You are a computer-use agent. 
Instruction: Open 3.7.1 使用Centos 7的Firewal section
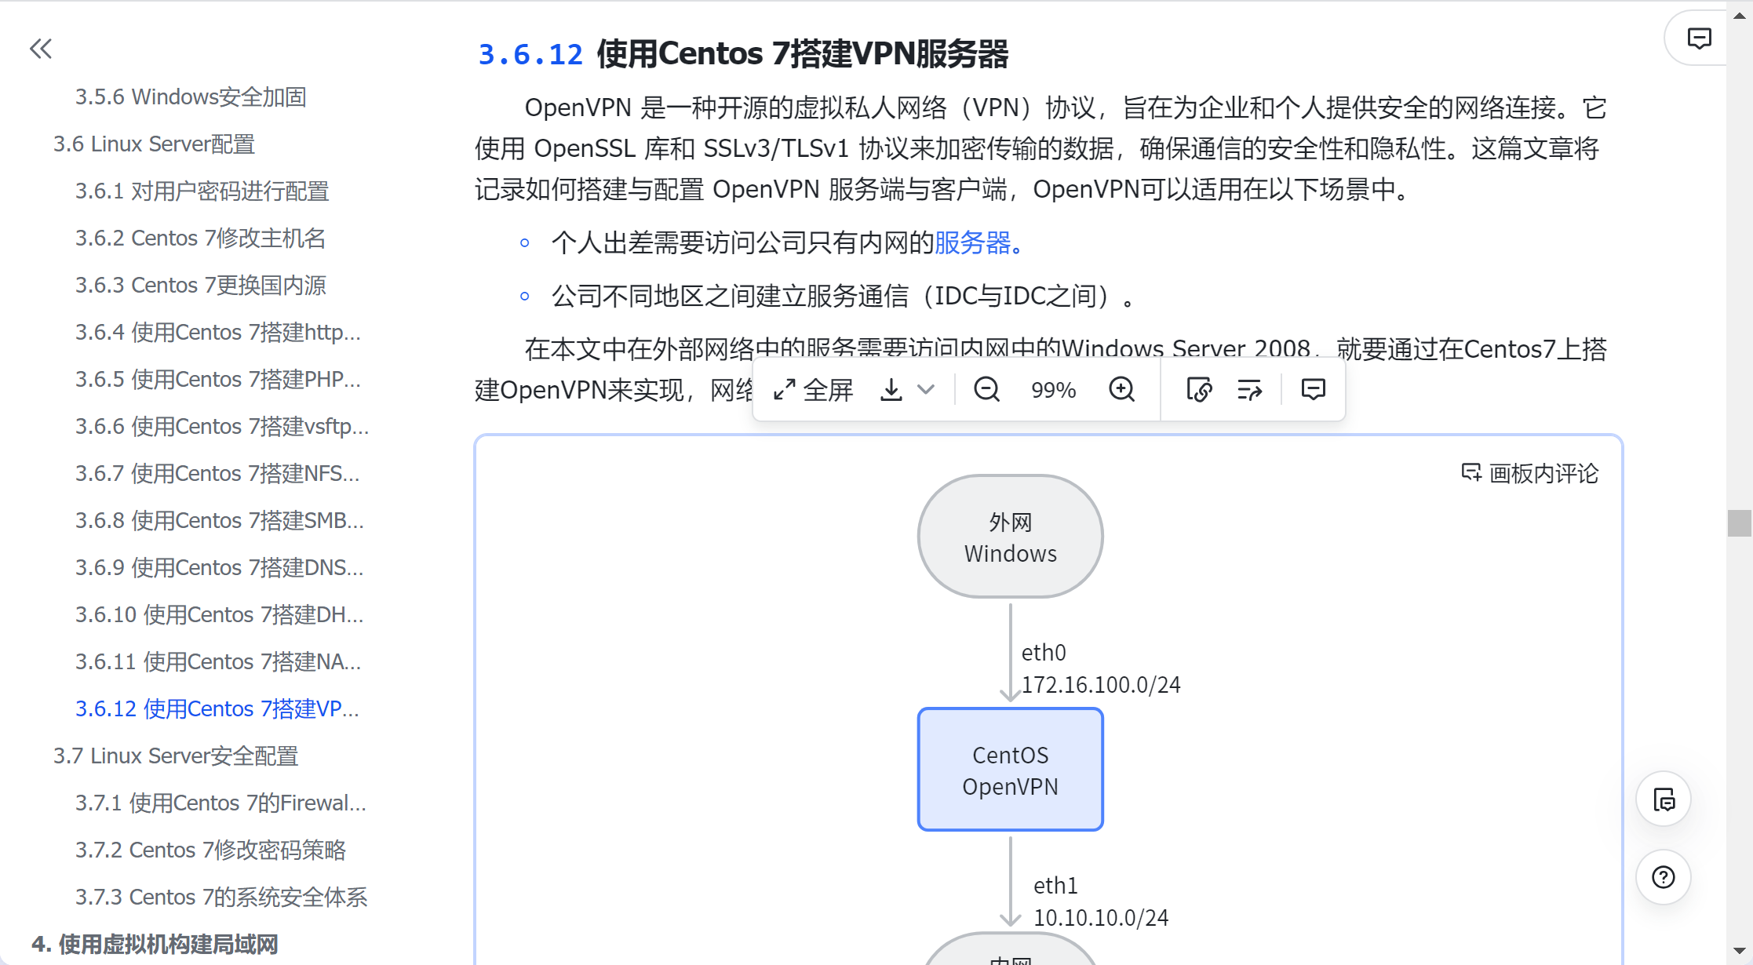pyautogui.click(x=220, y=803)
